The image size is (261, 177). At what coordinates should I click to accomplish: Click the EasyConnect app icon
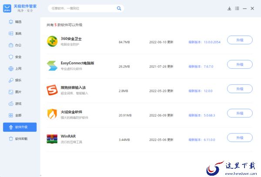tap(52, 66)
